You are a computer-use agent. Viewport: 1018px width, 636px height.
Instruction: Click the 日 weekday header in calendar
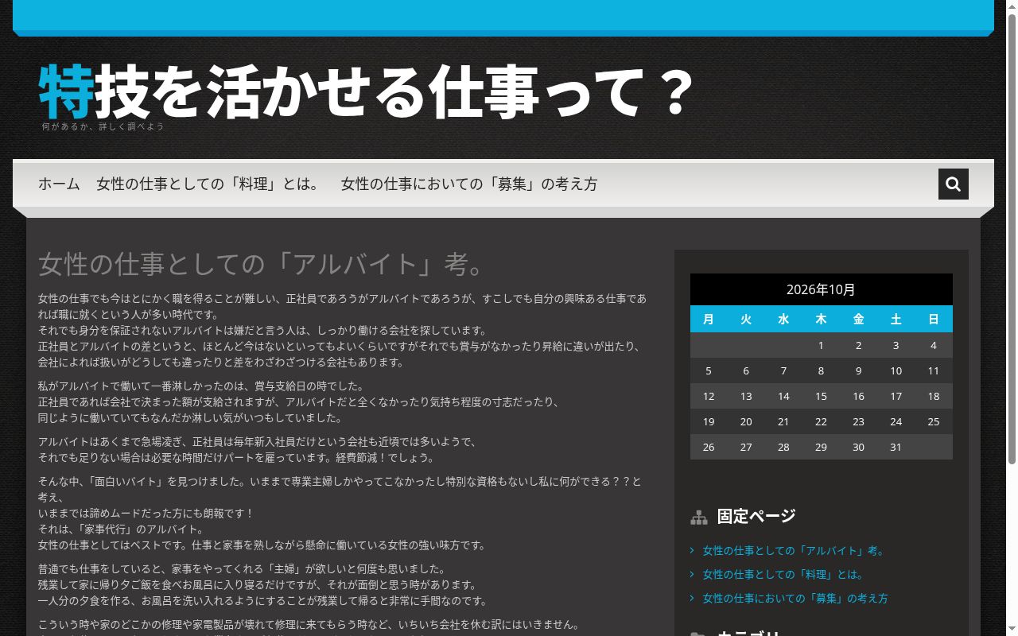934,319
